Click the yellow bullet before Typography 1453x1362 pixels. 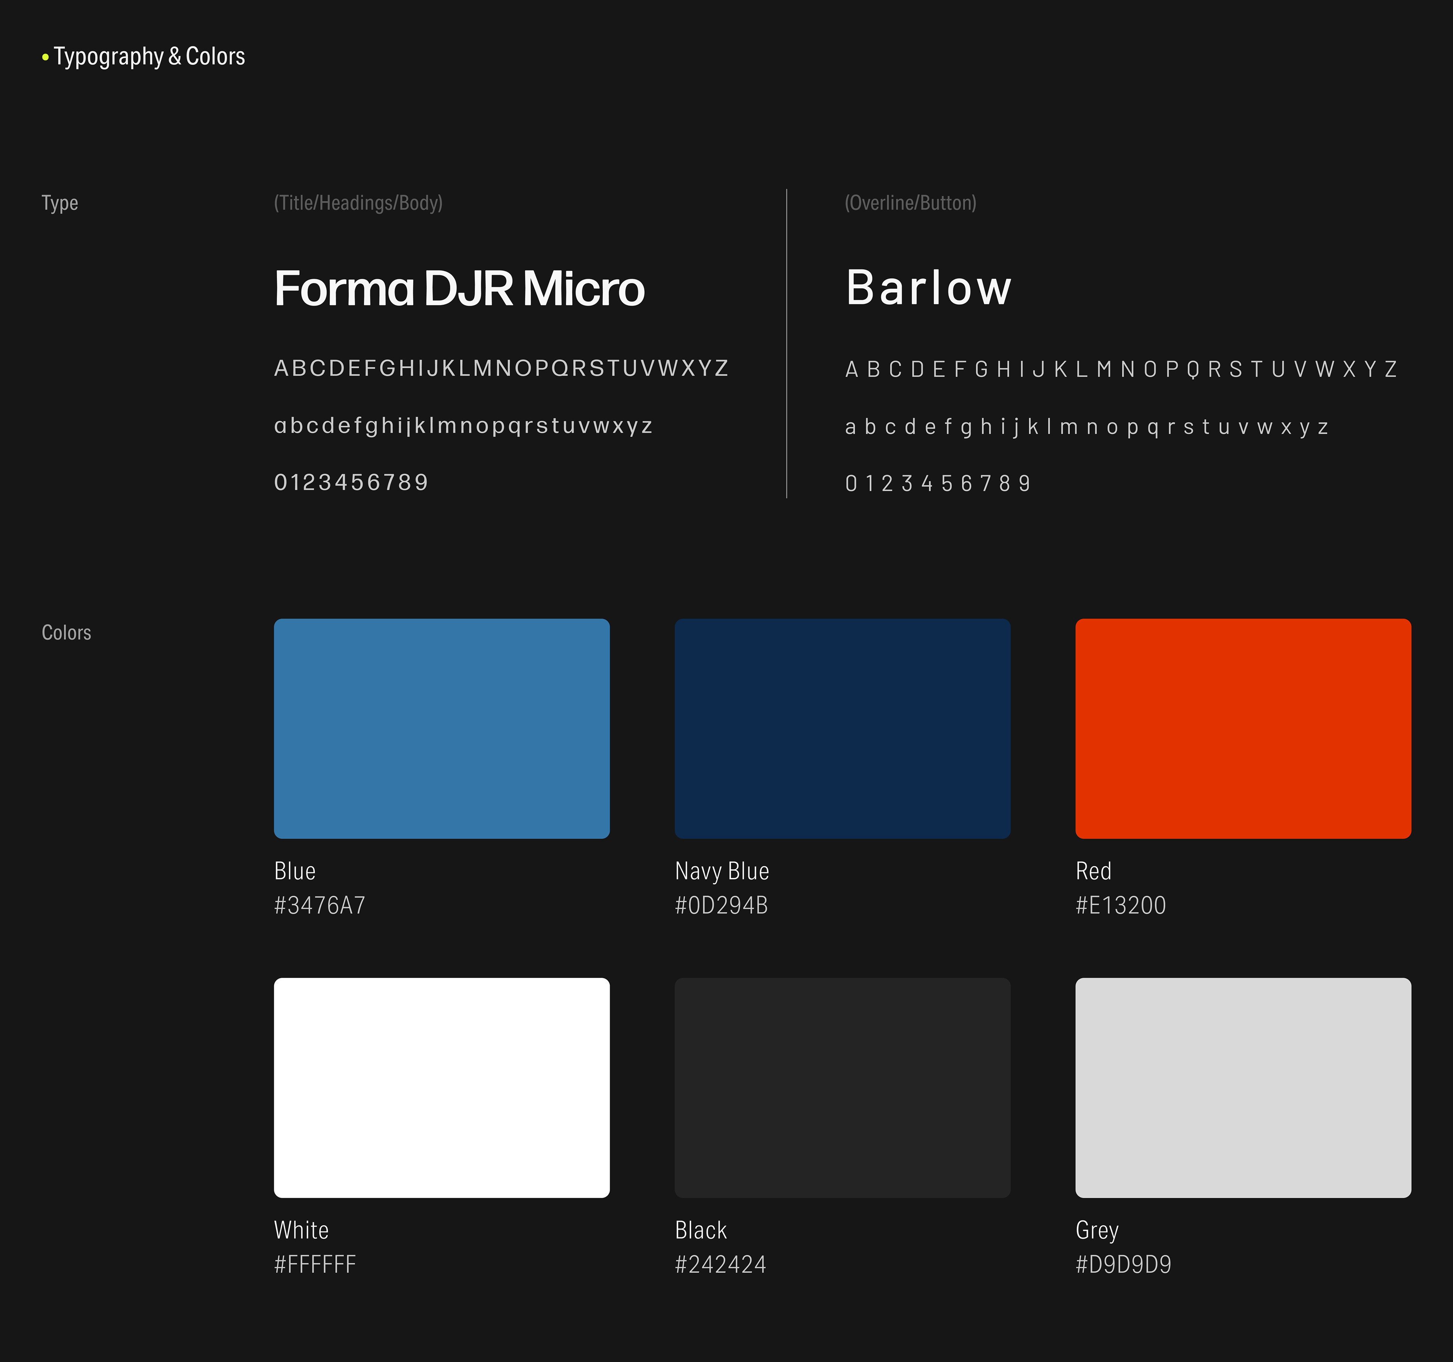tap(45, 57)
